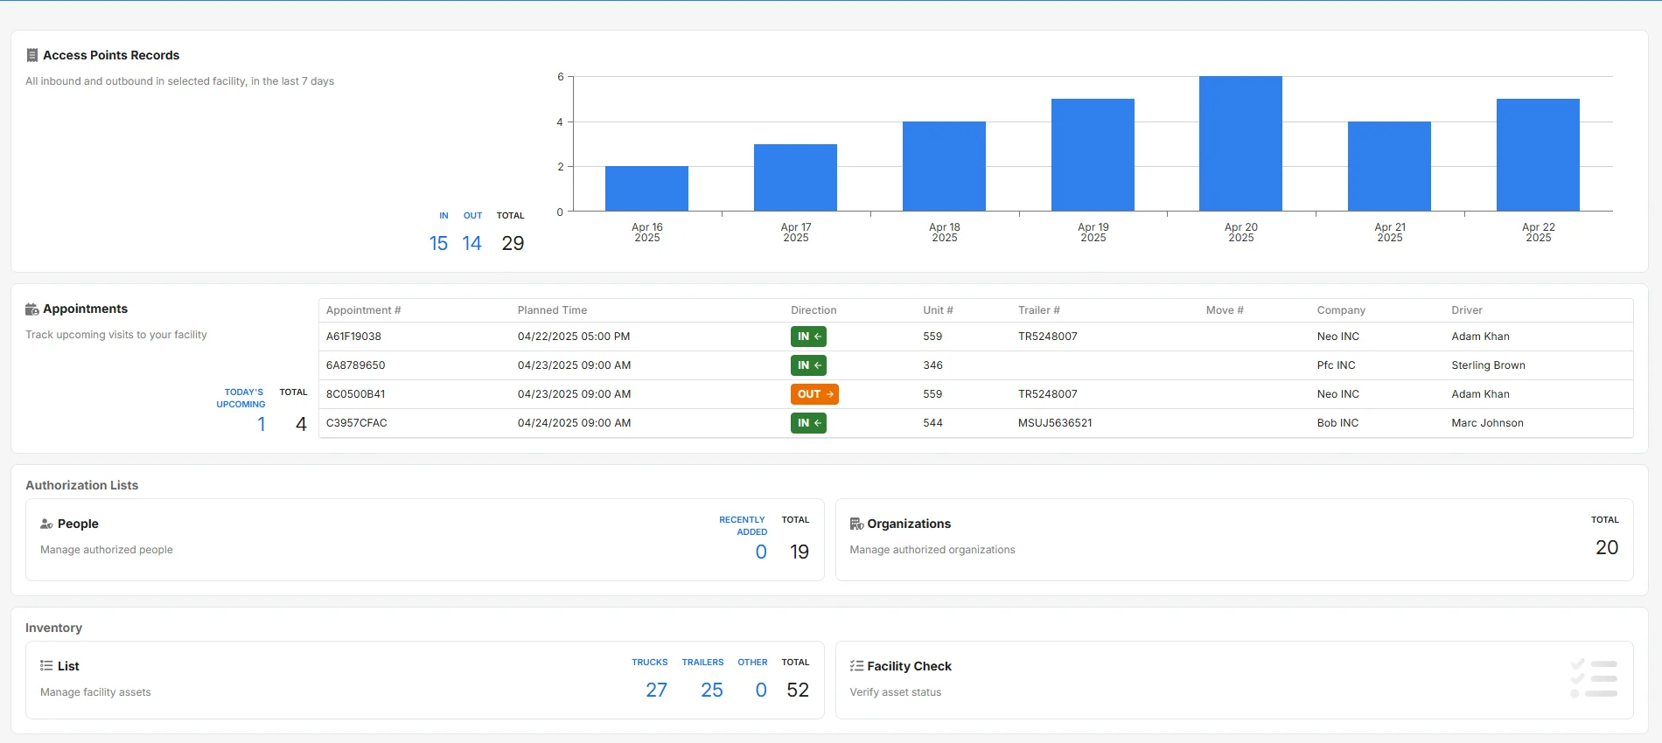Click the people total 19
Viewport: 1662px width, 743px height.
[x=800, y=552]
